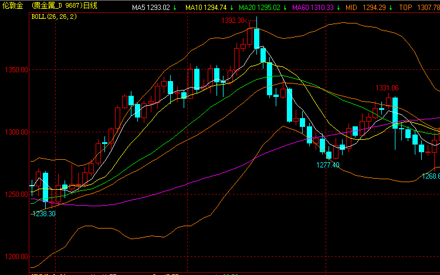Click the down arrow next to MA60 value
The width and height of the screenshot is (440, 275).
(339, 8)
